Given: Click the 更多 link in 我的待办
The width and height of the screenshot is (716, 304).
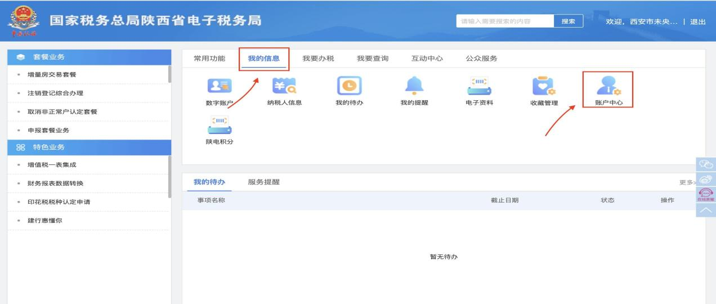Looking at the screenshot, I should (x=687, y=182).
